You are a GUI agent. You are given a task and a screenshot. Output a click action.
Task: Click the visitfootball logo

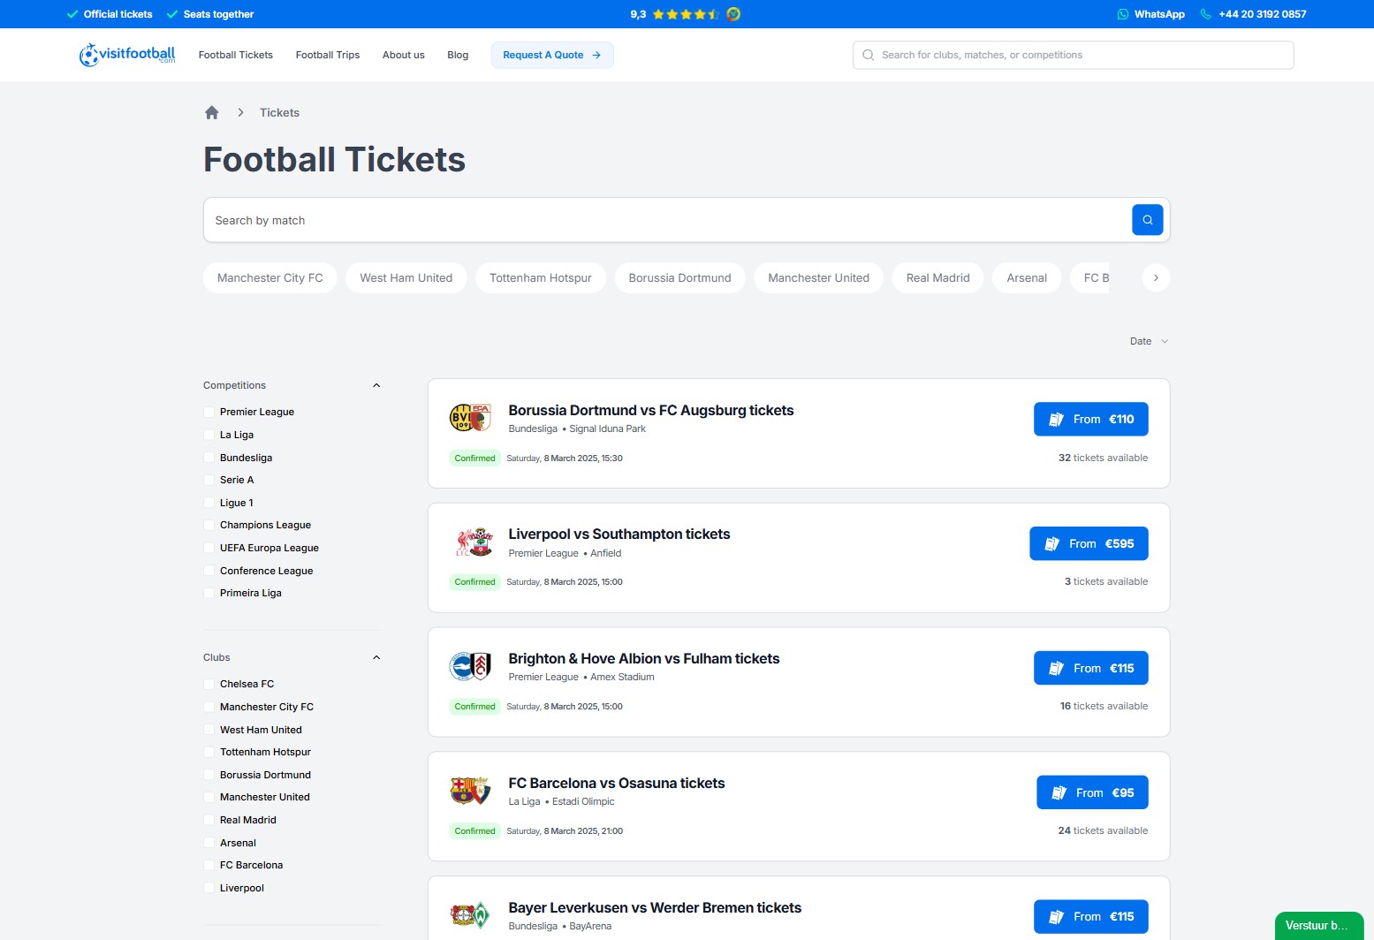(x=125, y=54)
